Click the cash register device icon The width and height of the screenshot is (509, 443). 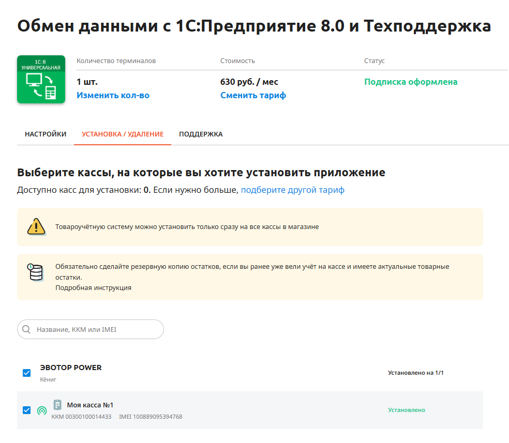57,405
